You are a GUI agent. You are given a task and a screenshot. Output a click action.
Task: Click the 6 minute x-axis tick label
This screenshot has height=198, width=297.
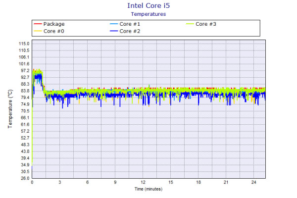(x=87, y=182)
